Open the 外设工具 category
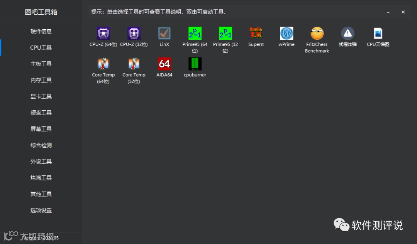This screenshot has height=244, width=417. pyautogui.click(x=41, y=162)
